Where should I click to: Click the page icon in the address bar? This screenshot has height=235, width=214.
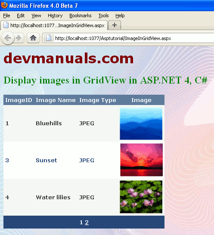[48, 38]
